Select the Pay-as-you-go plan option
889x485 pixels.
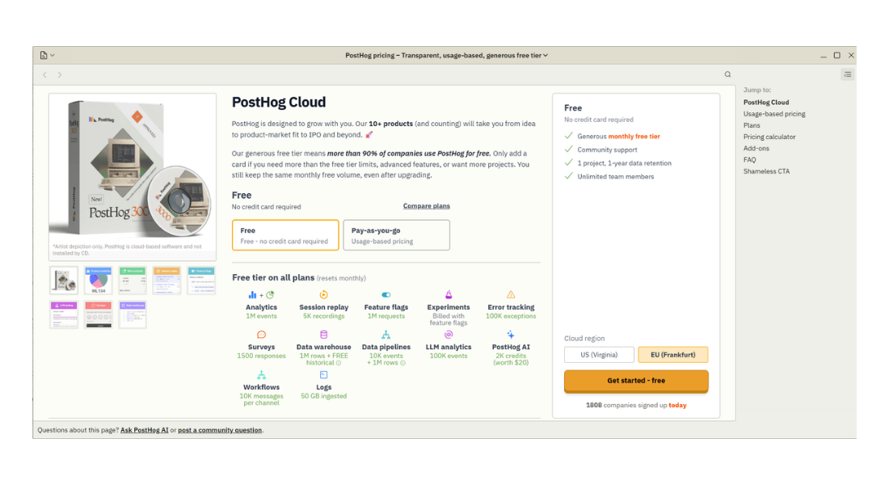click(396, 235)
